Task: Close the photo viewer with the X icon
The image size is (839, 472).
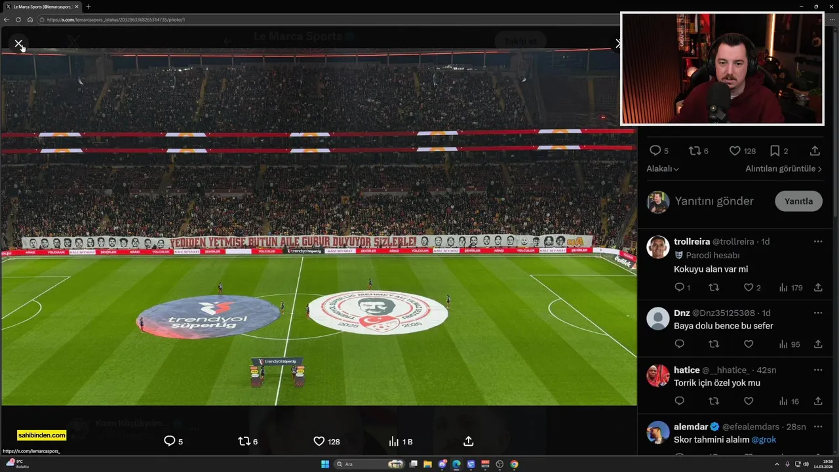Action: (18, 44)
